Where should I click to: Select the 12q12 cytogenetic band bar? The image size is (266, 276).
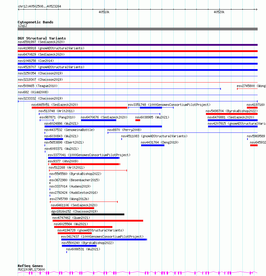pos(137,29)
